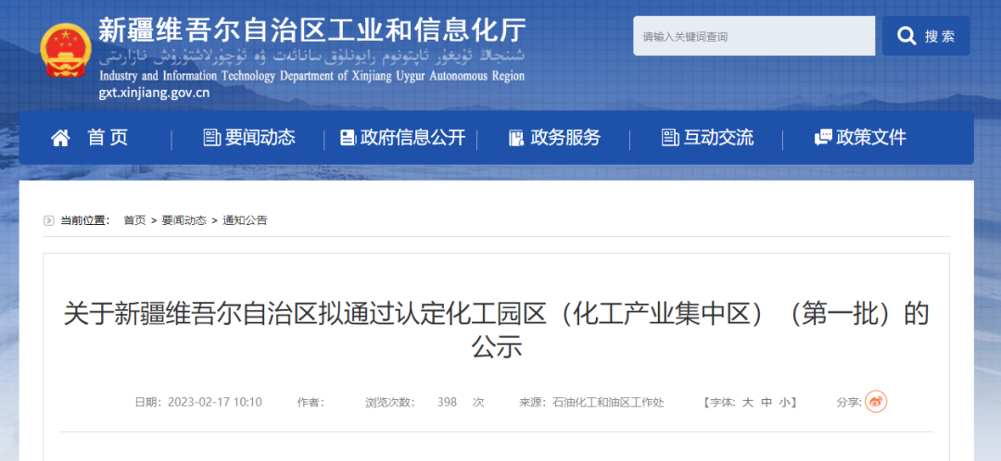Open the 通知公告 breadcrumb link

pos(245,220)
